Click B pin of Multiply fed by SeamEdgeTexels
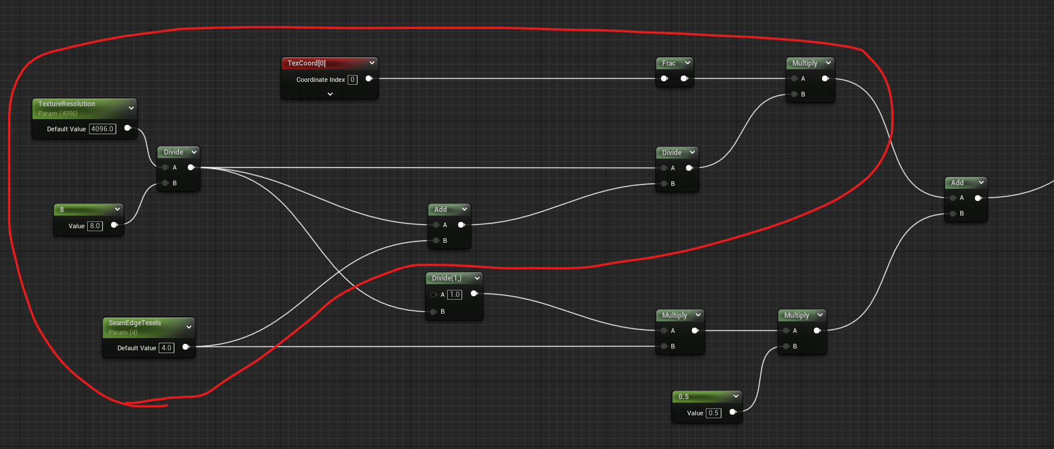Image resolution: width=1054 pixels, height=449 pixels. tap(664, 346)
